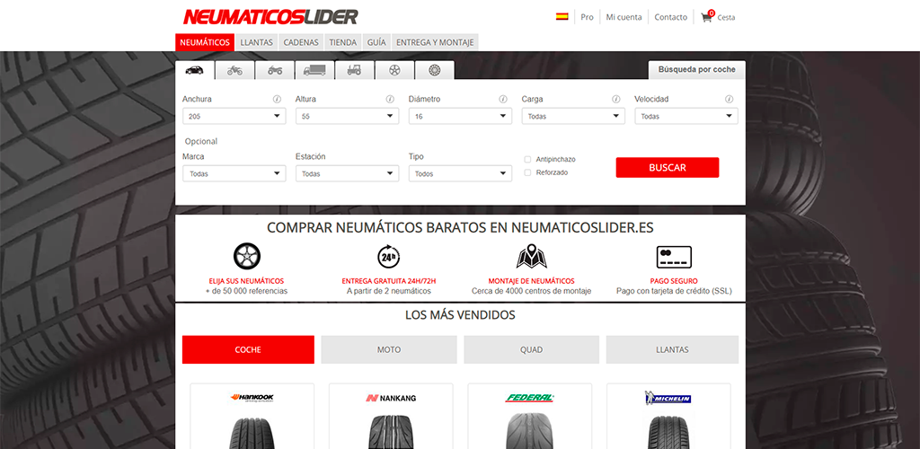Enable the Antipinchazo checkbox
Viewport: 920px width, 449px height.
(x=527, y=159)
